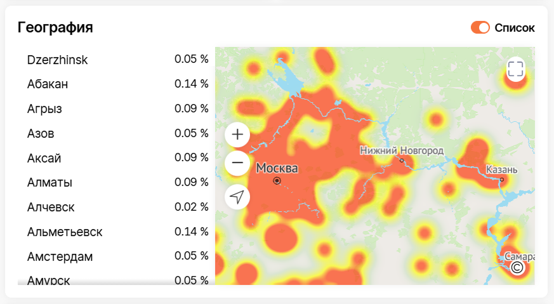This screenshot has height=304, width=554.
Task: Click the Алчевск list row
Action: [51, 207]
